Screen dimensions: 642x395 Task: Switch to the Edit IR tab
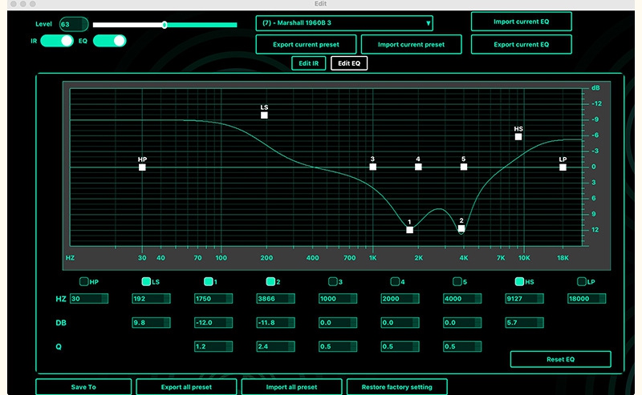pos(309,63)
